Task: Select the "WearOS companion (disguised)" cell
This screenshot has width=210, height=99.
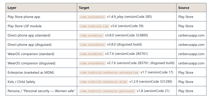Action: point(41,63)
